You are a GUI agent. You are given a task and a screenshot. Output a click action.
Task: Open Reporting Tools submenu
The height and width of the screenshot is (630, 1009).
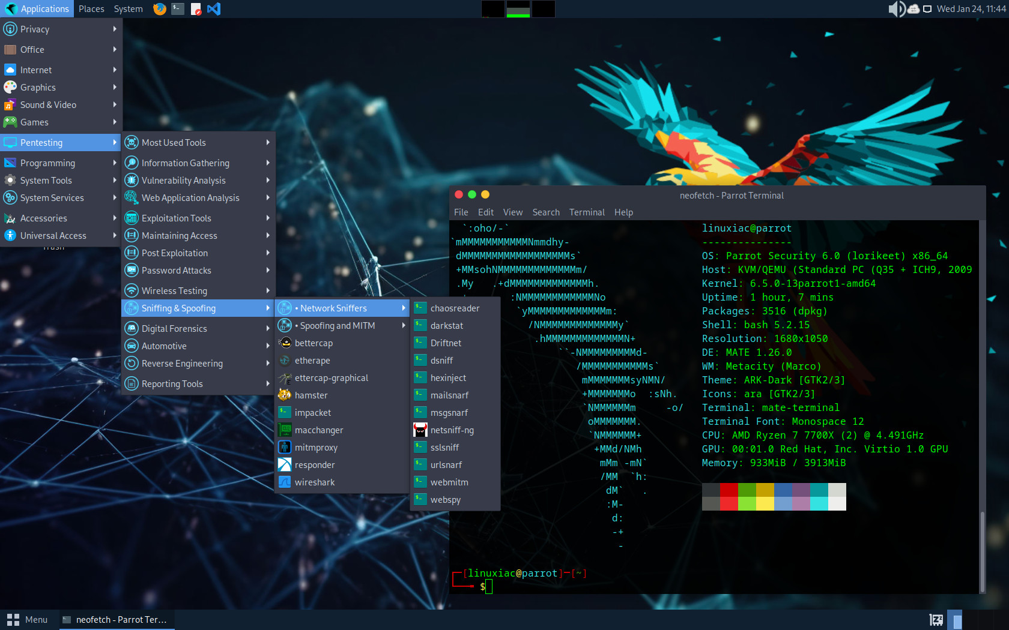198,384
